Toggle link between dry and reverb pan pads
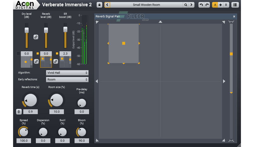The width and height of the screenshot is (254, 147). [x=36, y=61]
